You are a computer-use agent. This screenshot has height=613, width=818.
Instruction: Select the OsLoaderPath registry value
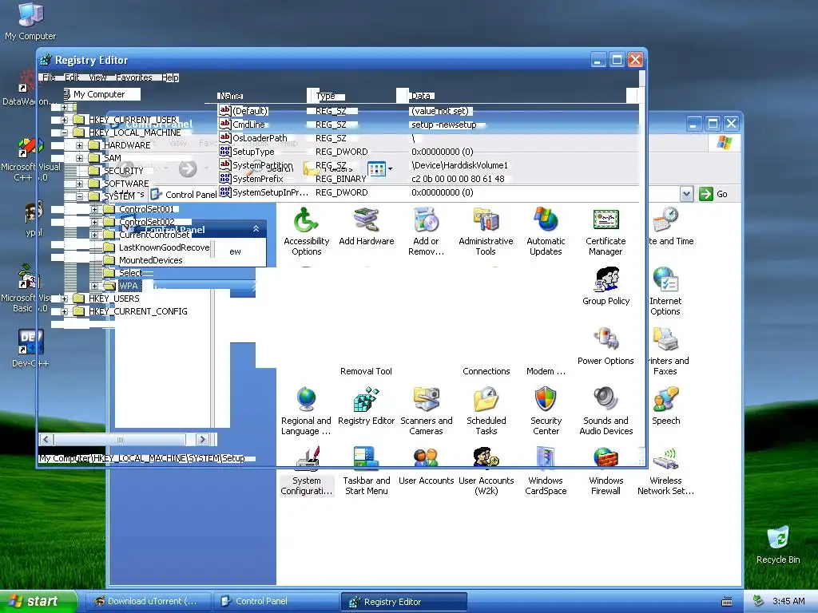[260, 138]
